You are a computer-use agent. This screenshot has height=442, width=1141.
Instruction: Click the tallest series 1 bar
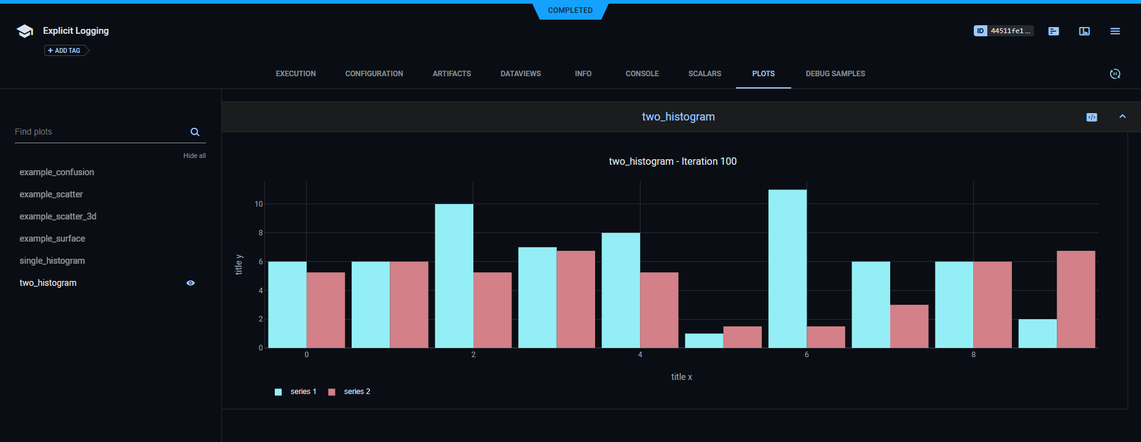point(787,269)
